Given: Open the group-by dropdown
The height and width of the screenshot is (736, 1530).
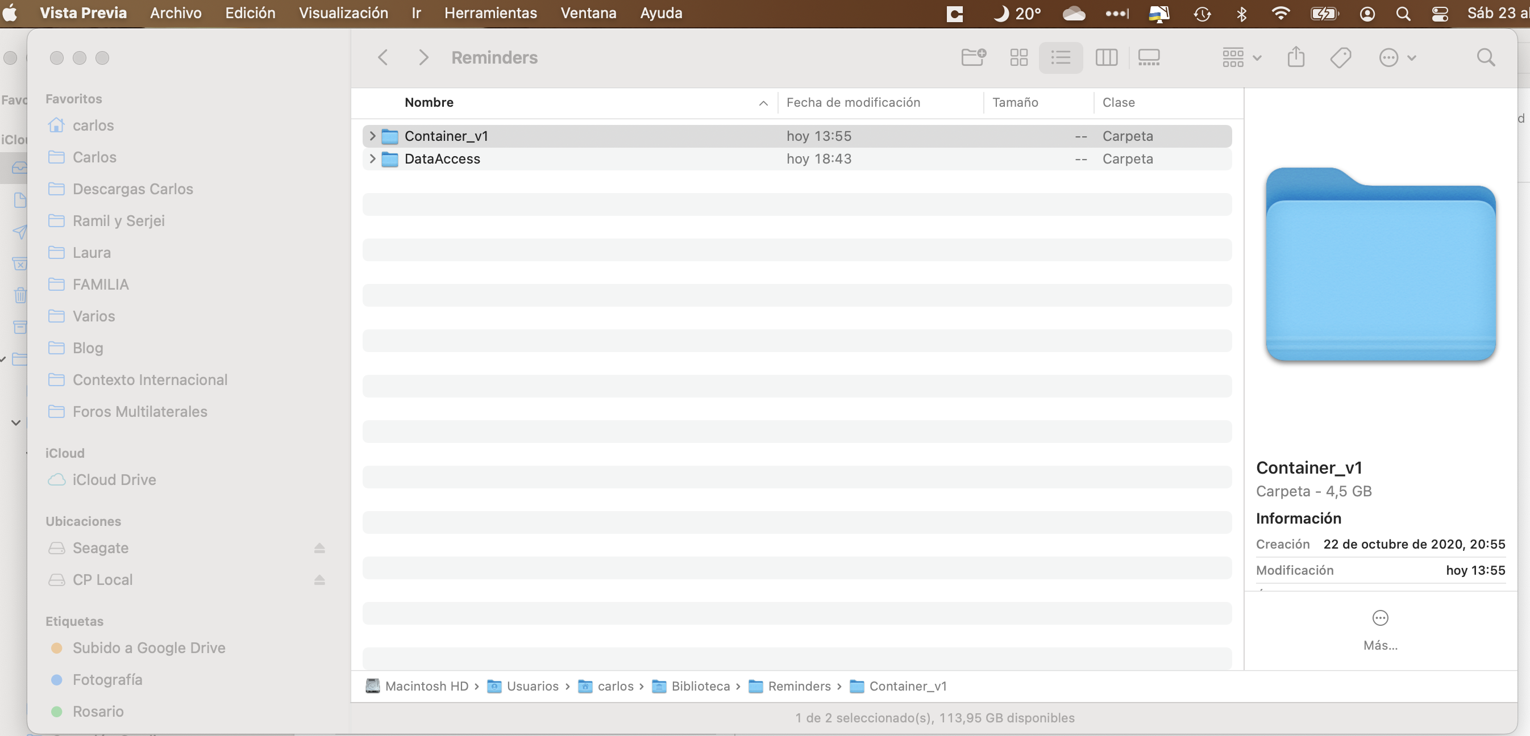Looking at the screenshot, I should pos(1242,57).
